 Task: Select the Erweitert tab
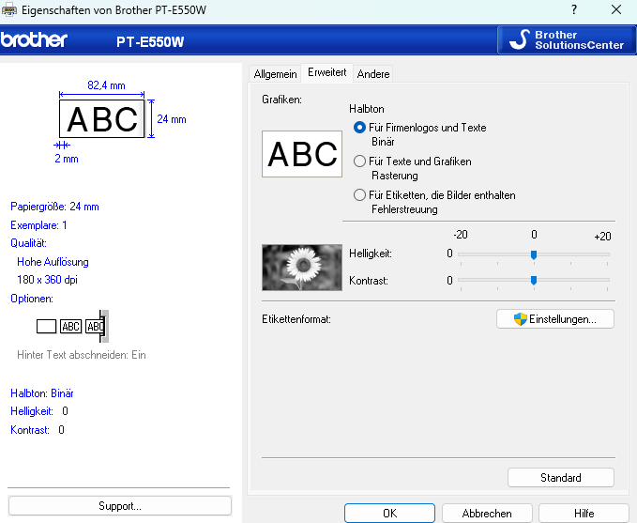pos(327,73)
